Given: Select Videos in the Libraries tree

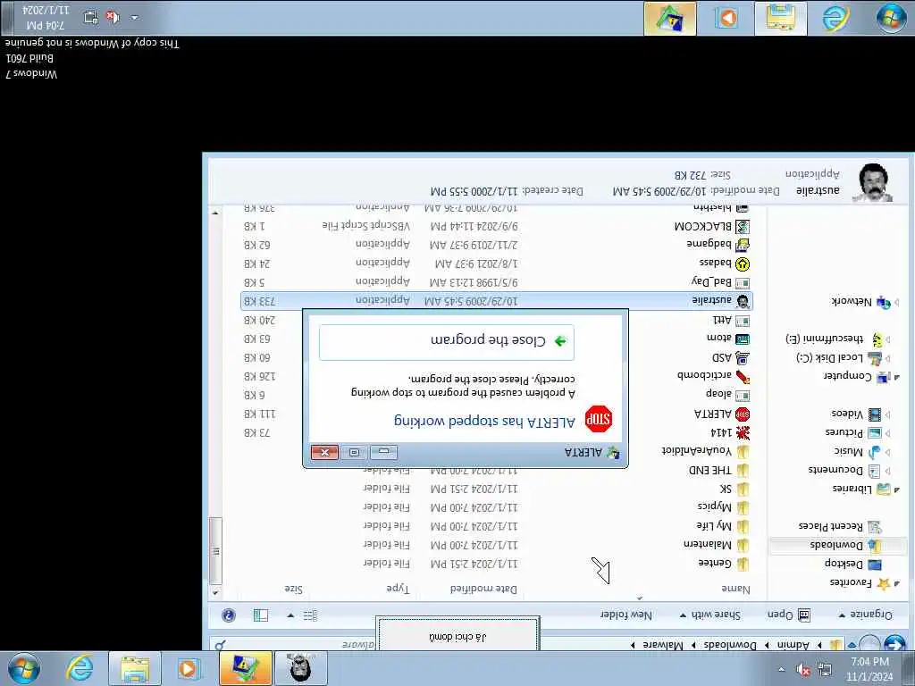Looking at the screenshot, I should pyautogui.click(x=847, y=414).
